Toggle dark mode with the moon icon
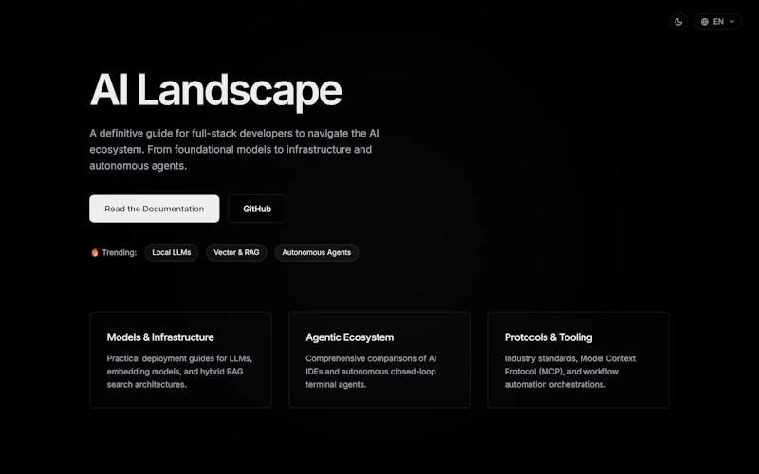The width and height of the screenshot is (759, 474). [x=678, y=22]
